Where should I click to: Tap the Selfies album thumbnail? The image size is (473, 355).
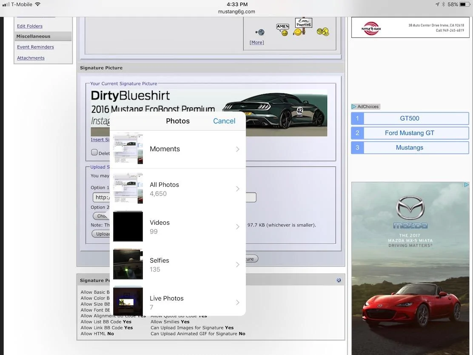pyautogui.click(x=128, y=264)
